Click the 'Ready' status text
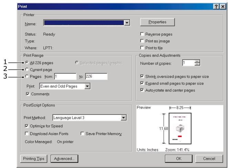Viewport: 228px width, 168px height. pos(49,34)
